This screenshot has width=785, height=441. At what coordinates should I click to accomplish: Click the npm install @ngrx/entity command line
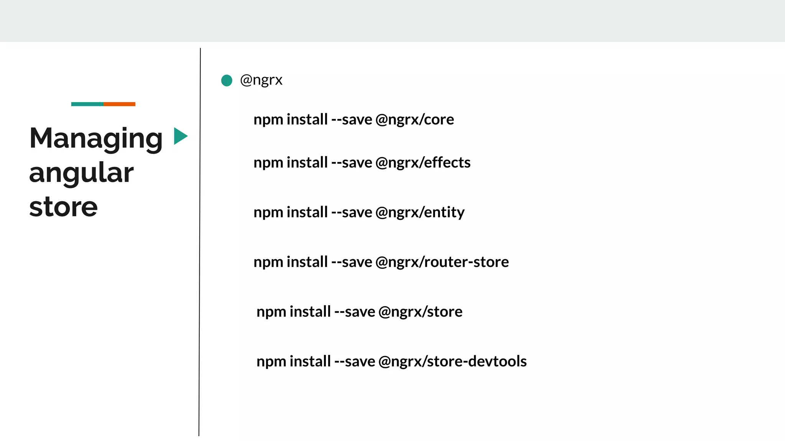point(359,212)
